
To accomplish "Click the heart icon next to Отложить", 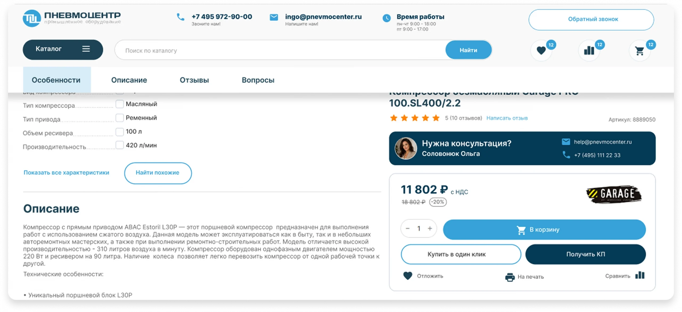I will 407,276.
